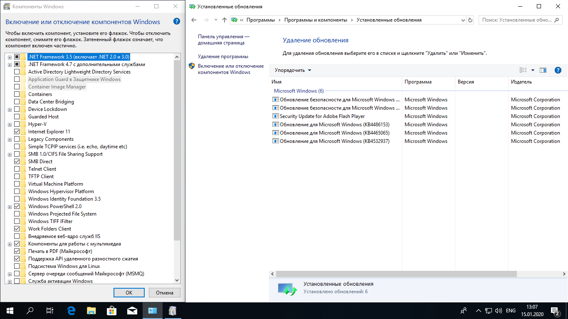Open Включение или отключение компонентов Windows link
The image size is (568, 319).
click(x=231, y=69)
